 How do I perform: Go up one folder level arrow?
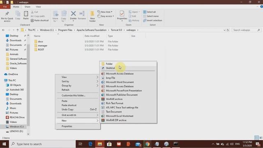tap(18, 30)
